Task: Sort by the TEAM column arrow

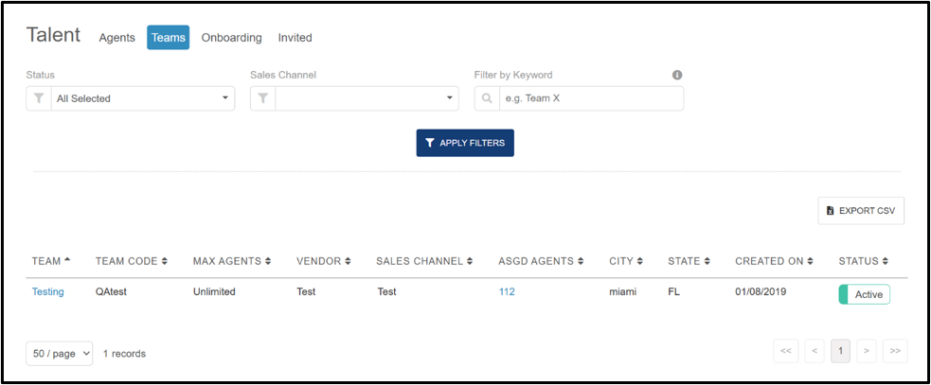Action: (67, 260)
